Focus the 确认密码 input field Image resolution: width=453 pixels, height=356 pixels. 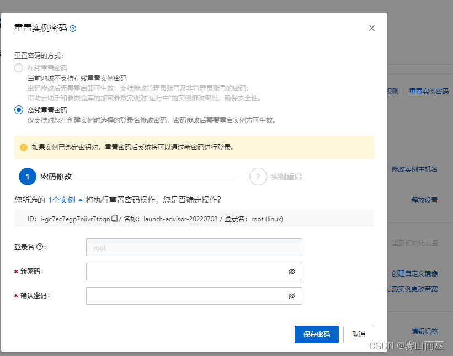coord(194,296)
